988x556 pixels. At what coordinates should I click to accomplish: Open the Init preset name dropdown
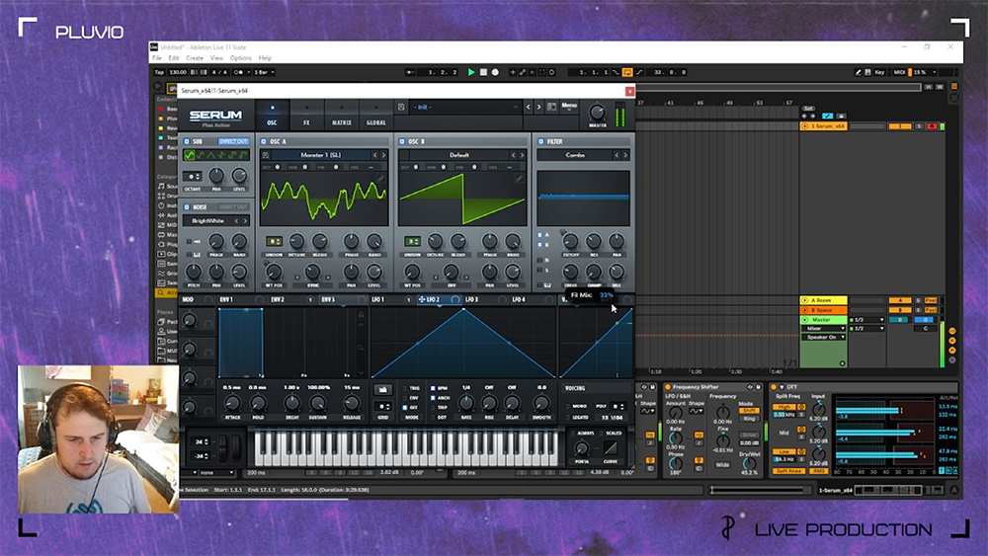coord(465,107)
